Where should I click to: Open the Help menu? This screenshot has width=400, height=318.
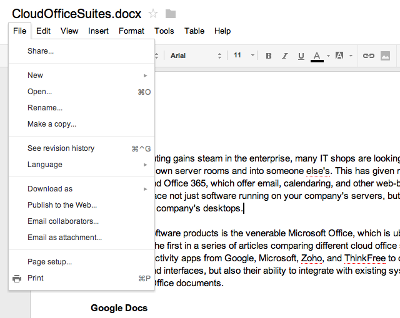click(x=222, y=31)
